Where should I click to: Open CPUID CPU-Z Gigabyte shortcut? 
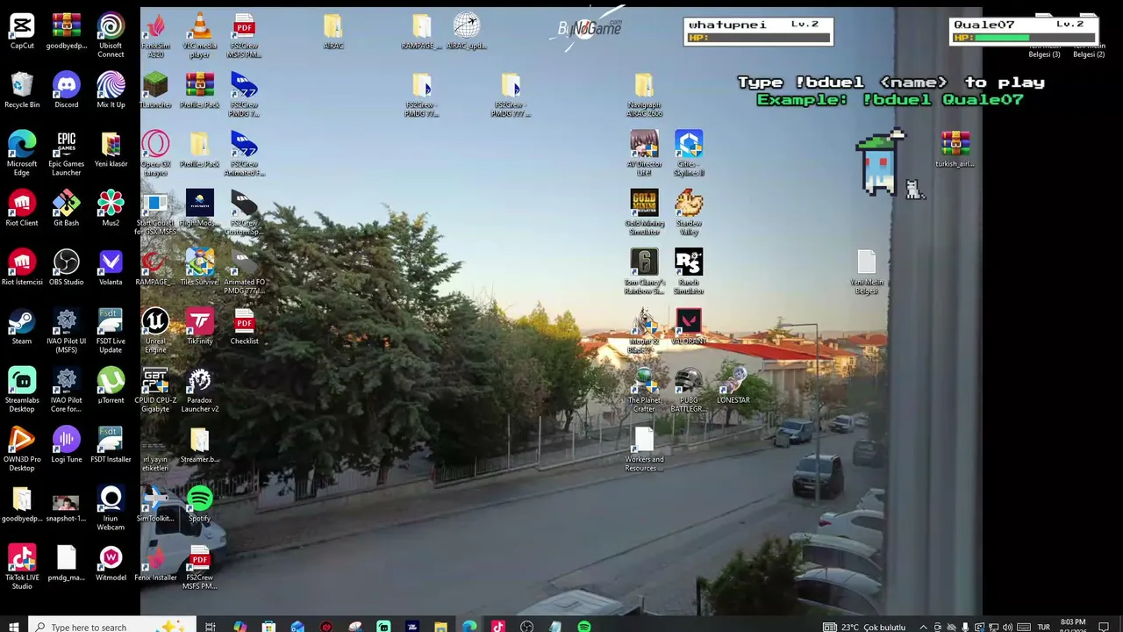[x=155, y=390]
